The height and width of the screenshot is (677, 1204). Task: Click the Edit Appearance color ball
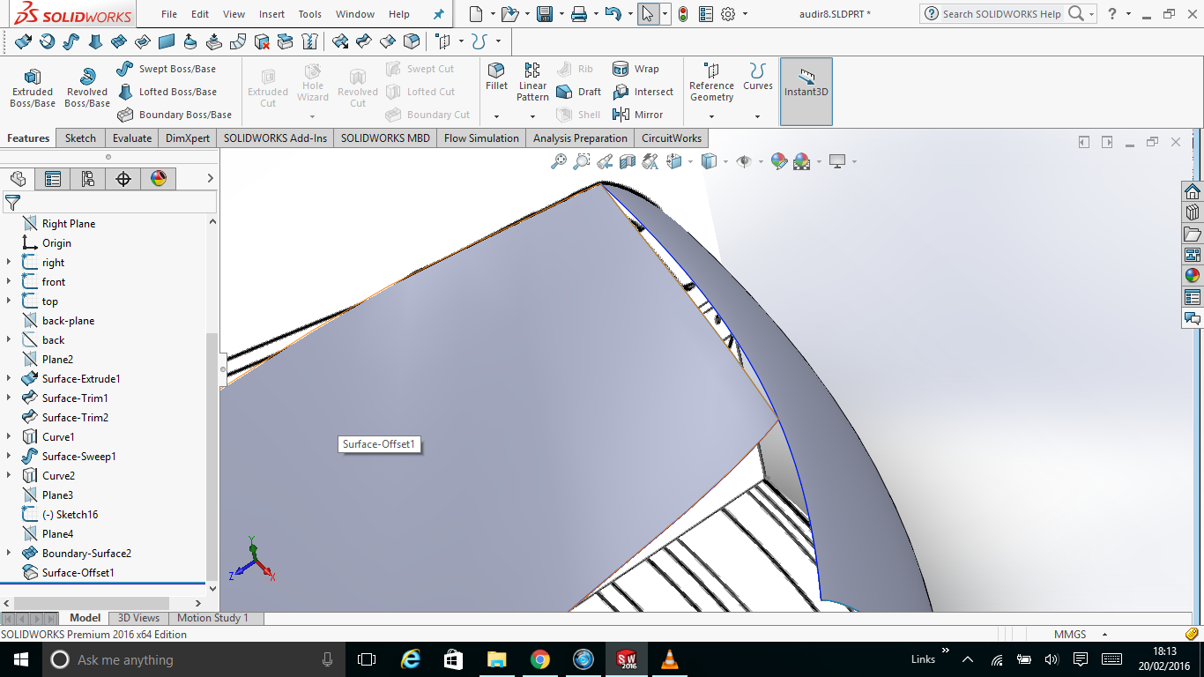click(778, 161)
